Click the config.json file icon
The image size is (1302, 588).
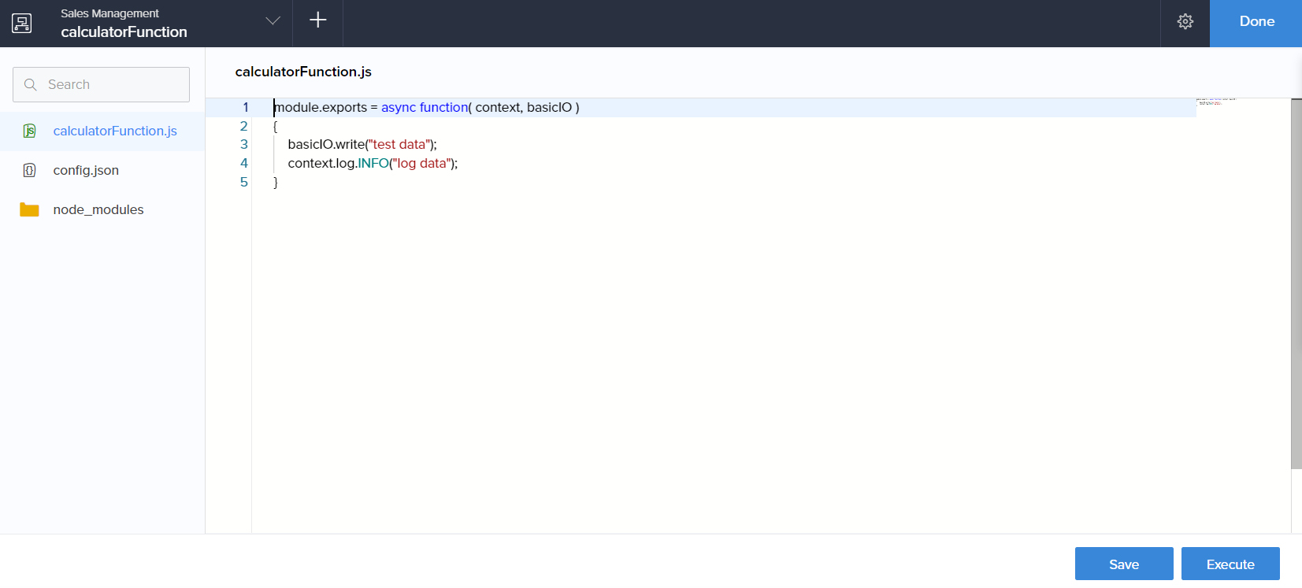pos(30,170)
